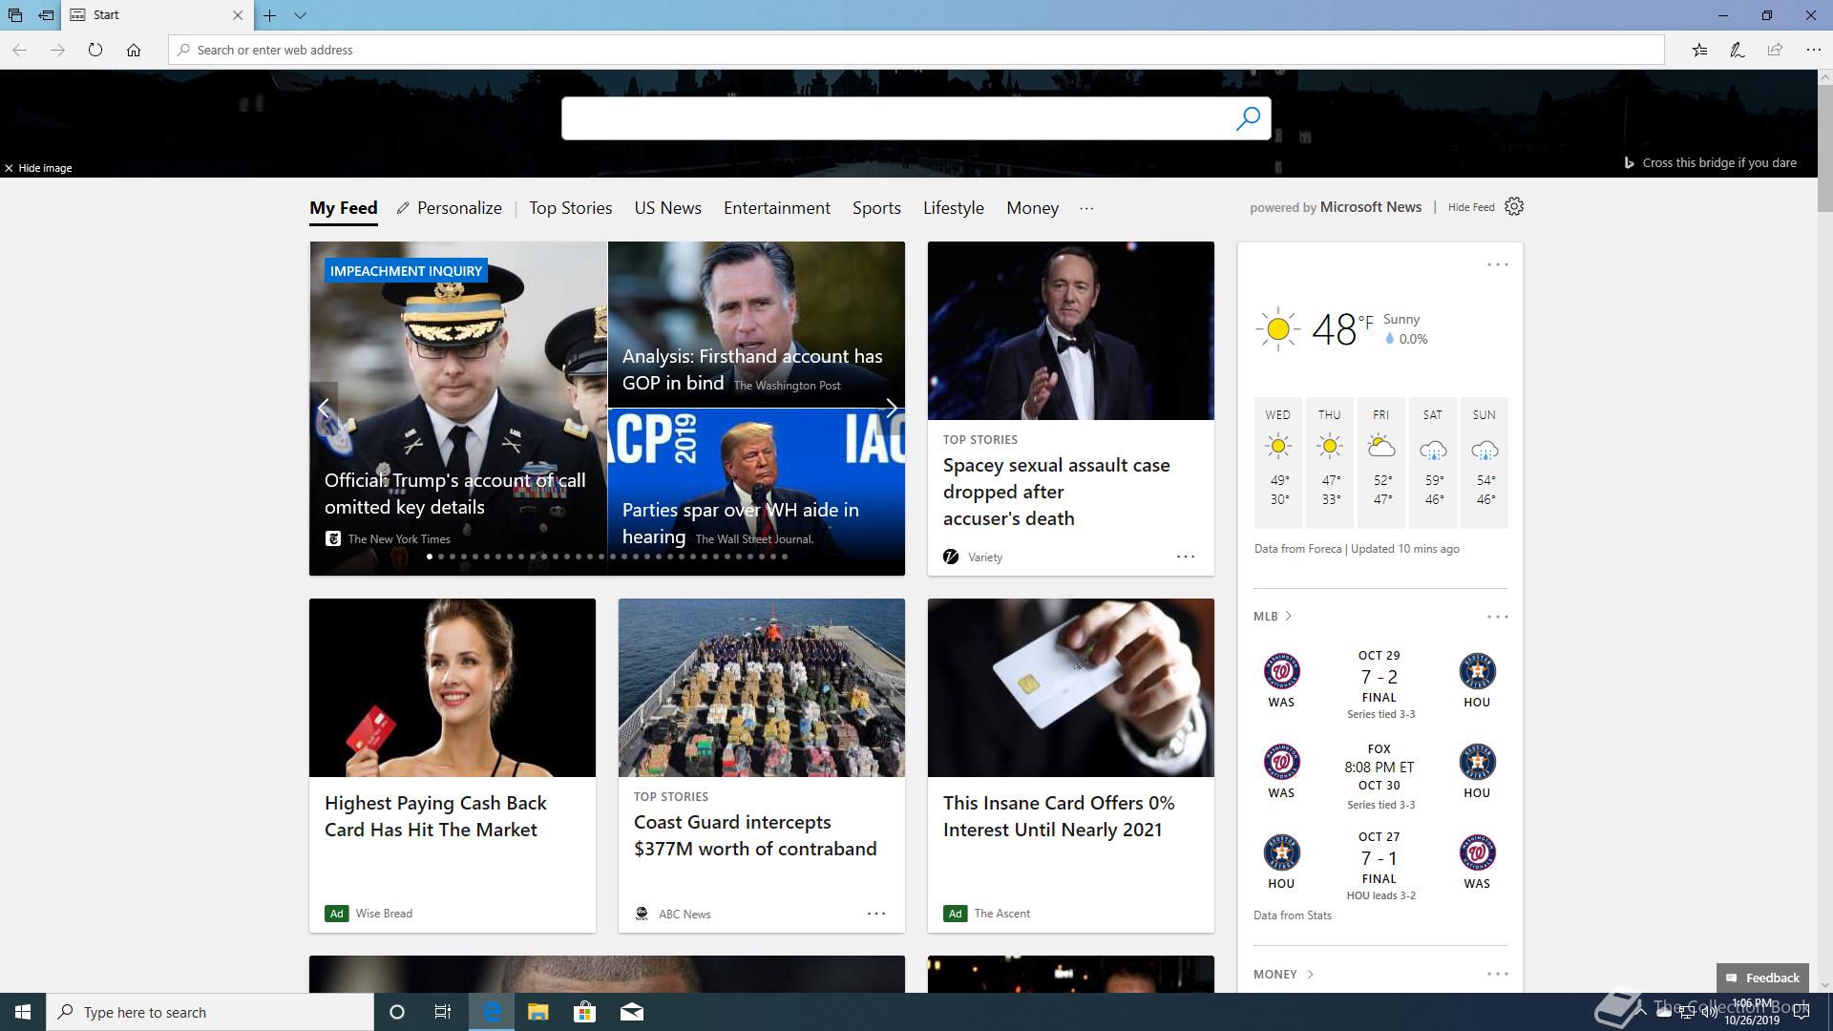The width and height of the screenshot is (1833, 1031).
Task: Select Friday's weather forecast tile
Action: click(x=1381, y=462)
